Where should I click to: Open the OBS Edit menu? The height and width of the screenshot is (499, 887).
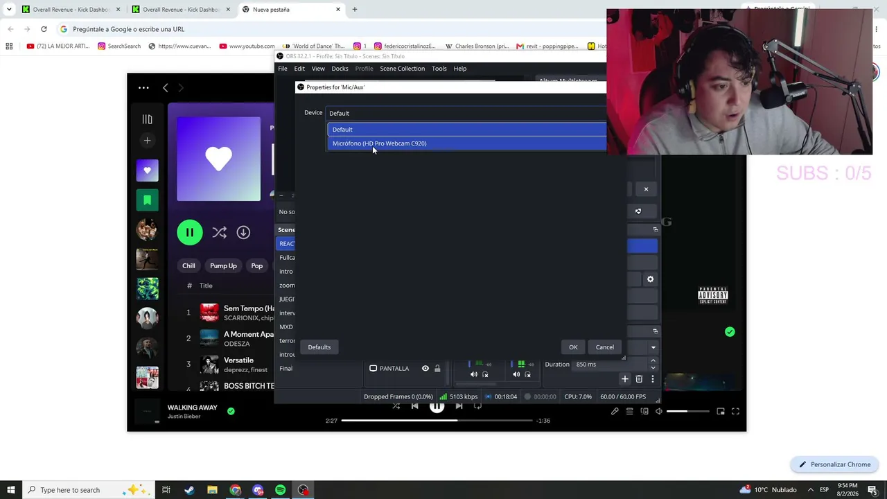tap(299, 69)
